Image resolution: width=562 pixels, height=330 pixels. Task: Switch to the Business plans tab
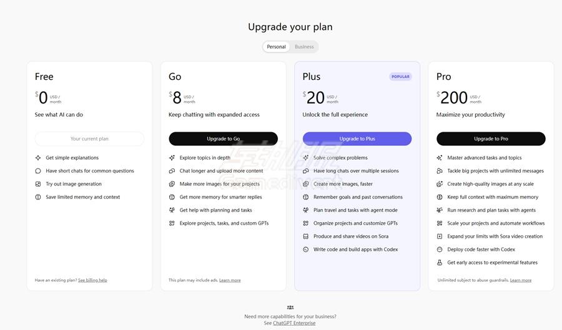(304, 47)
